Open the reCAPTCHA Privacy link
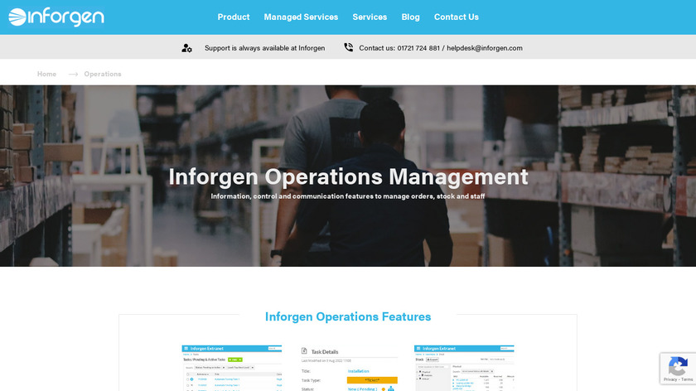 [670, 379]
